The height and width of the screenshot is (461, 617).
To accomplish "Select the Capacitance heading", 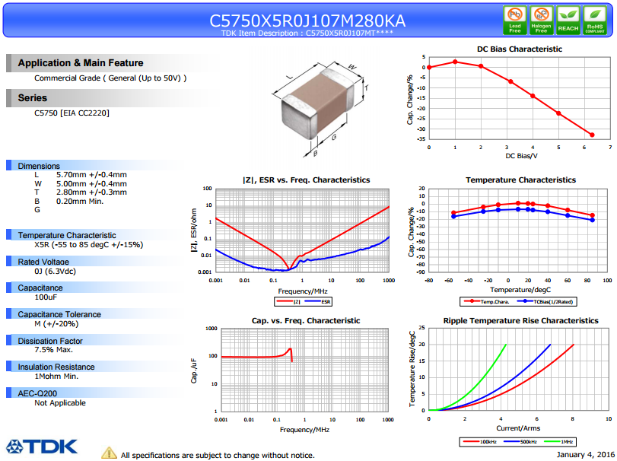I will coord(40,288).
